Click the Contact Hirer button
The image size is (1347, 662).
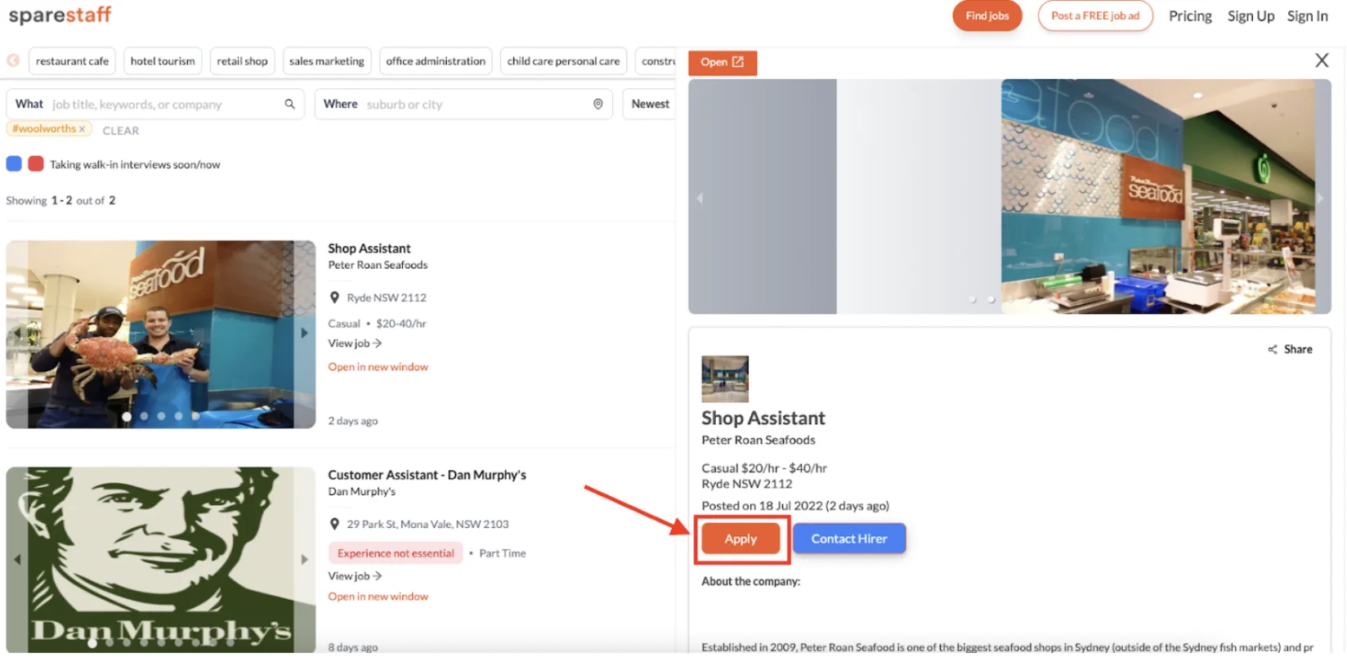coord(849,539)
